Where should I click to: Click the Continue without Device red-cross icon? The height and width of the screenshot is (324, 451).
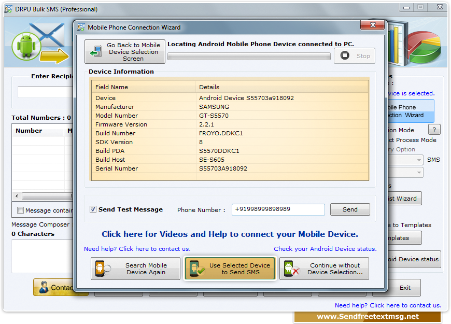[x=291, y=269]
